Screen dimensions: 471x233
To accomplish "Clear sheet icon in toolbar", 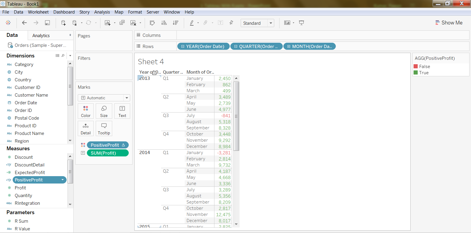I will [x=133, y=23].
